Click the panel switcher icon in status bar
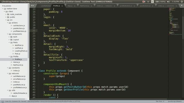Viewport: 184px width, 103px height. (3, 102)
